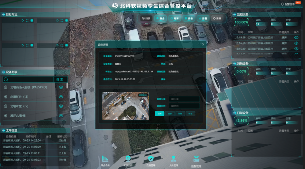305x169 pixels.
Task: Toggle eye for 展厅北墙H8
Action: 61,116
